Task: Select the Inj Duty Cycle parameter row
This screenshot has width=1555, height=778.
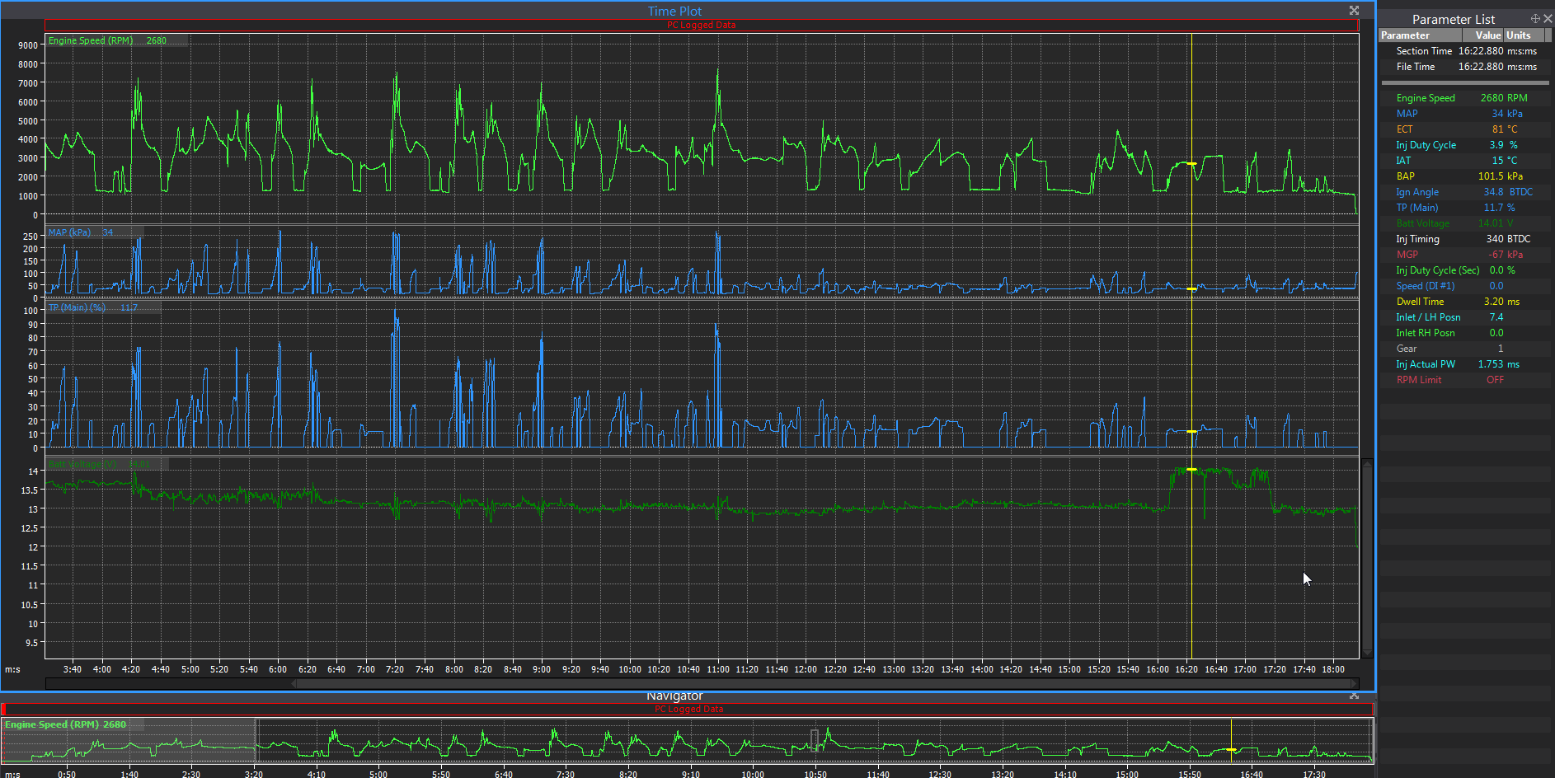Action: pos(1426,145)
